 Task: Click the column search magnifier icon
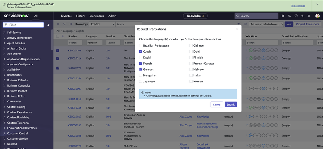tap(63, 36)
